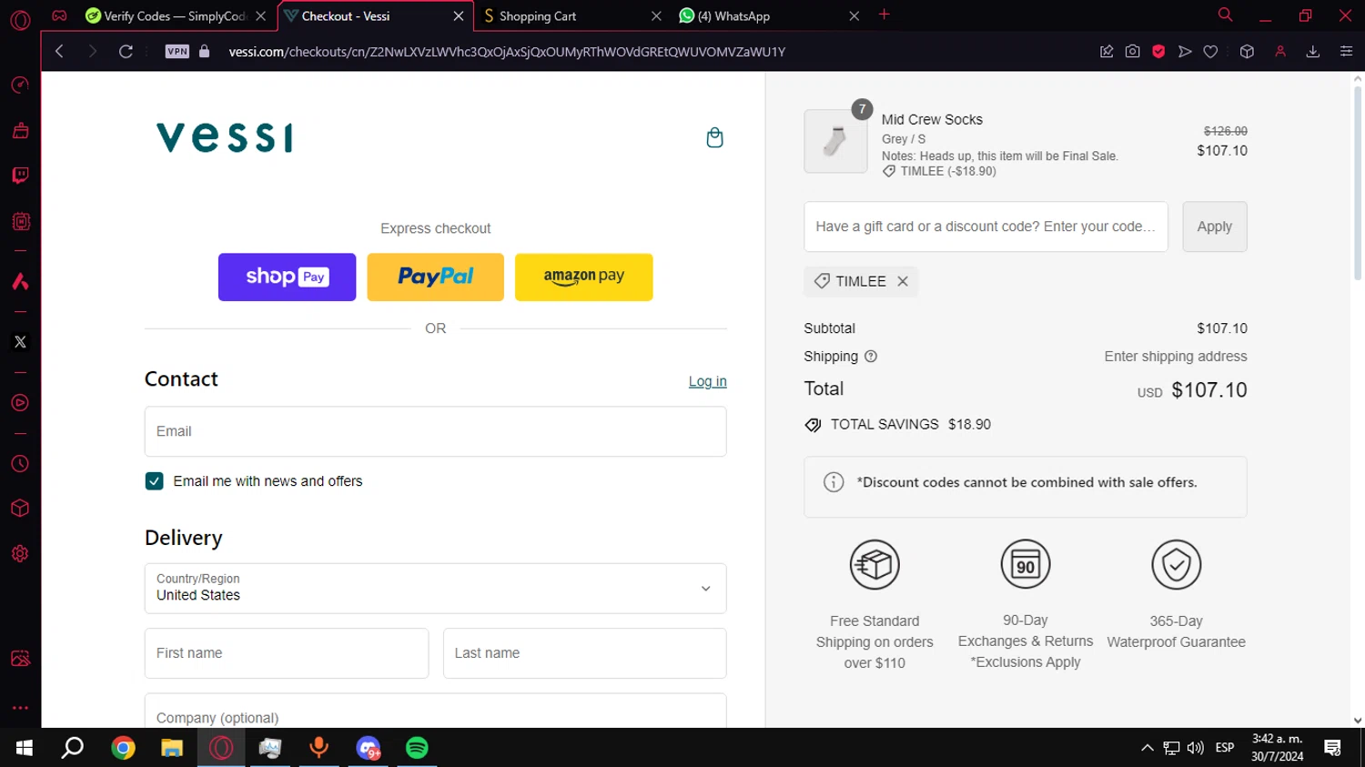The width and height of the screenshot is (1365, 767).
Task: Click the address bar URL
Action: coord(506,52)
